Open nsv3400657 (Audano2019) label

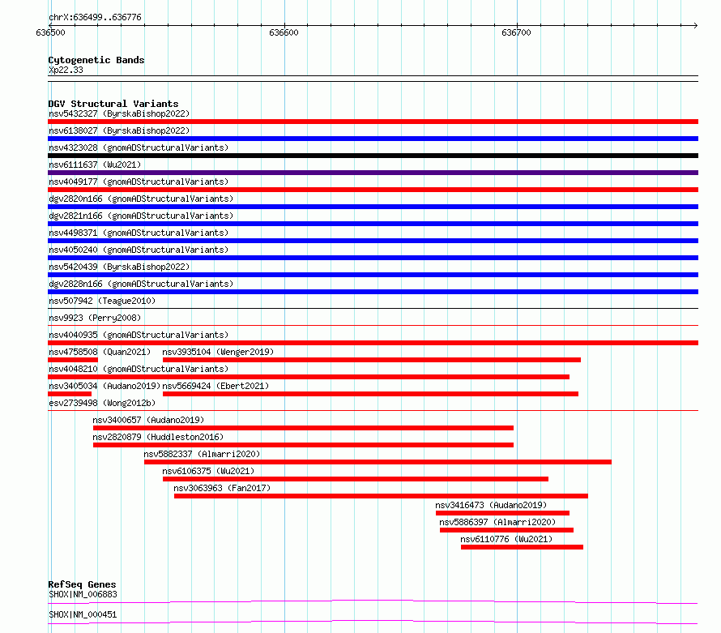[148, 420]
